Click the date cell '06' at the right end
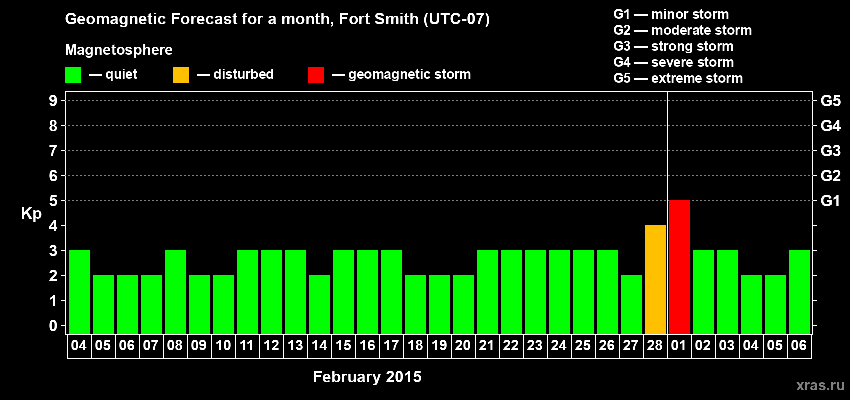The height and width of the screenshot is (400, 850). 799,346
